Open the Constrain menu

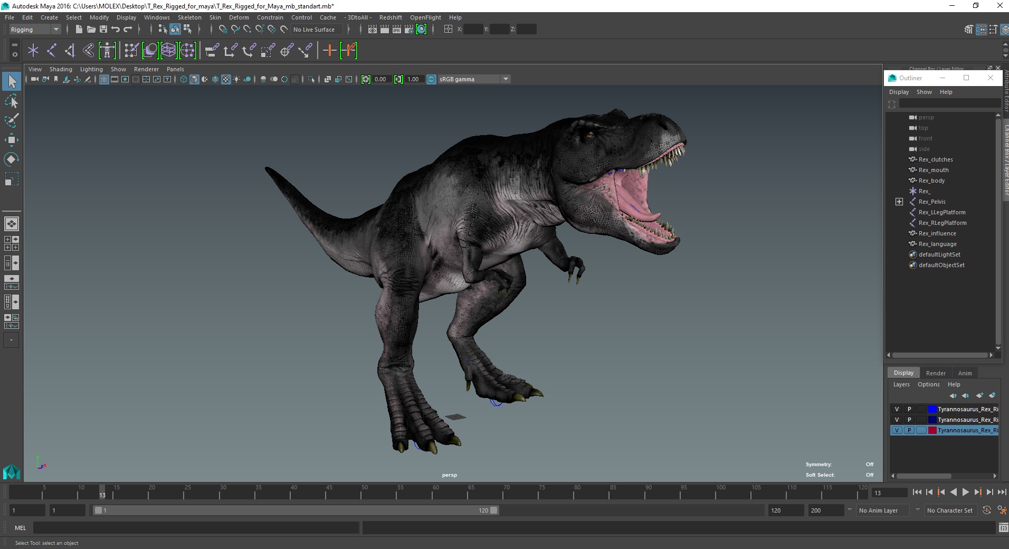(270, 17)
